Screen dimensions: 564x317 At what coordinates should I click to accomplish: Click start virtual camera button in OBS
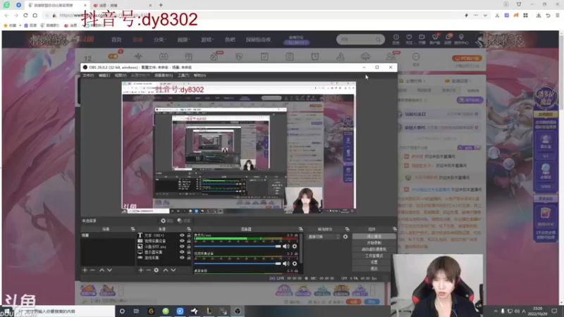point(374,249)
